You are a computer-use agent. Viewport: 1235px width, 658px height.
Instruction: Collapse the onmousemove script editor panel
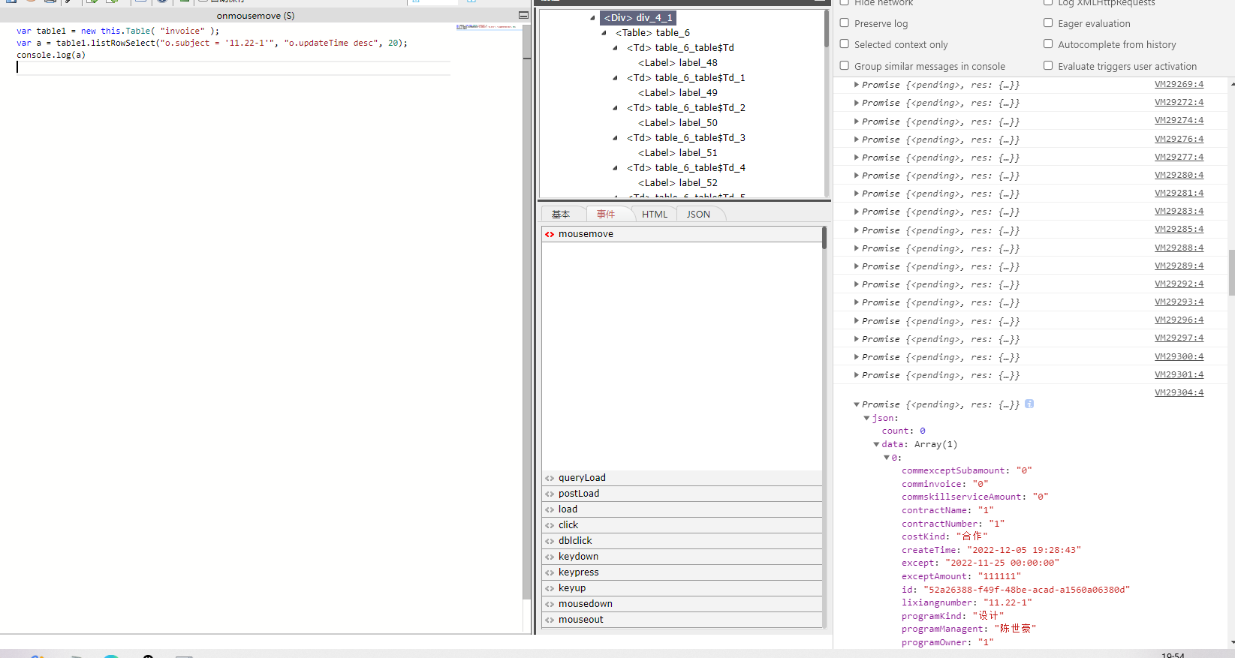click(x=523, y=15)
